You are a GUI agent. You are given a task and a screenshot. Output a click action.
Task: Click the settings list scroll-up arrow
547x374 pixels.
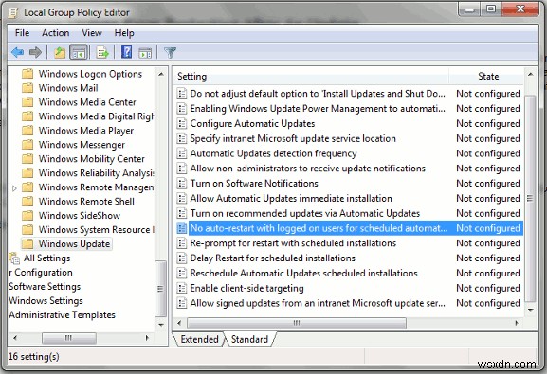[x=530, y=74]
